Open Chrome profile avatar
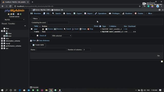This screenshot has height=92, width=164. [x=158, y=6]
